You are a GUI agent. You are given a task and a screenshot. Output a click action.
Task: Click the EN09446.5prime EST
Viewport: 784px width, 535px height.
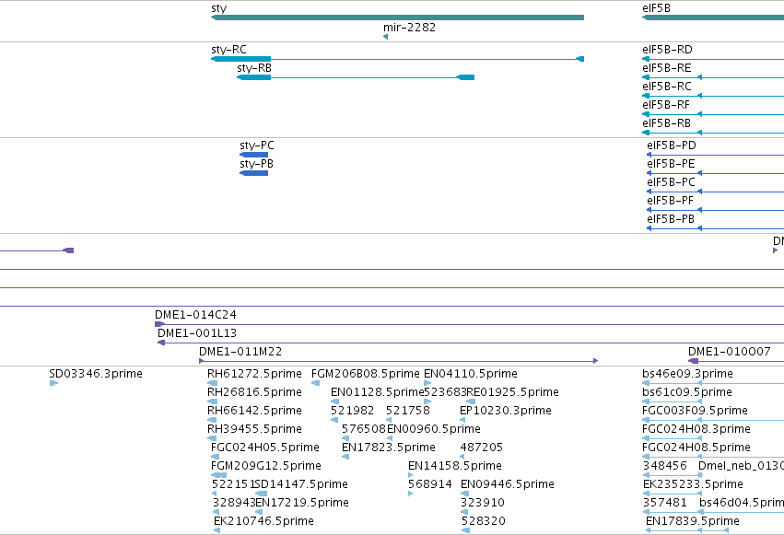pyautogui.click(x=464, y=494)
